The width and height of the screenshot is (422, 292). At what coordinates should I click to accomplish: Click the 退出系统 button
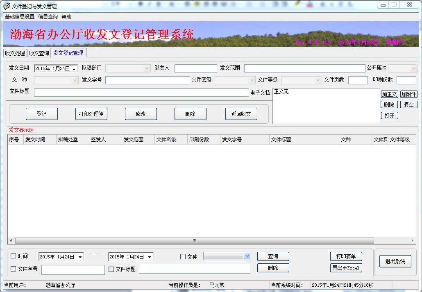[395, 261]
